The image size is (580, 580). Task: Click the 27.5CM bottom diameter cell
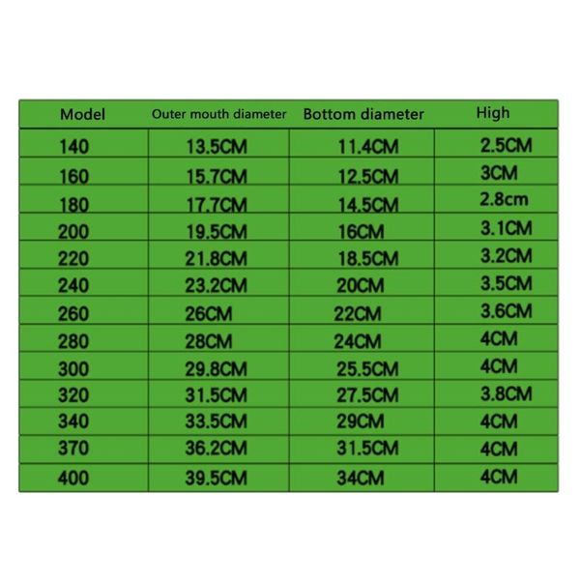(x=367, y=396)
